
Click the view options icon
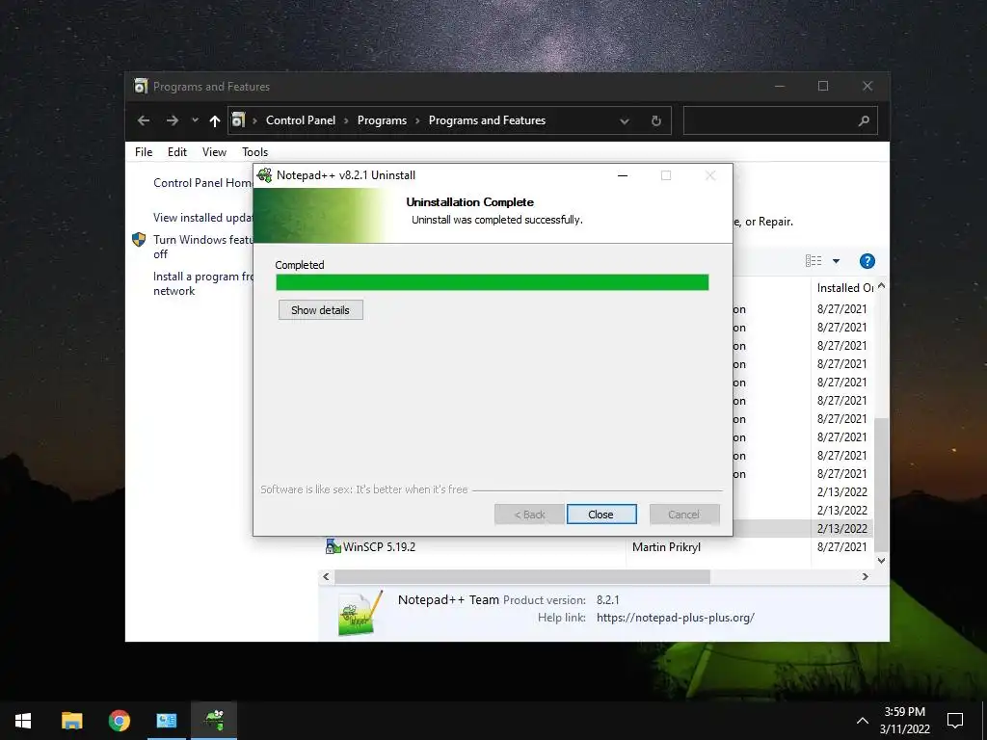[814, 260]
